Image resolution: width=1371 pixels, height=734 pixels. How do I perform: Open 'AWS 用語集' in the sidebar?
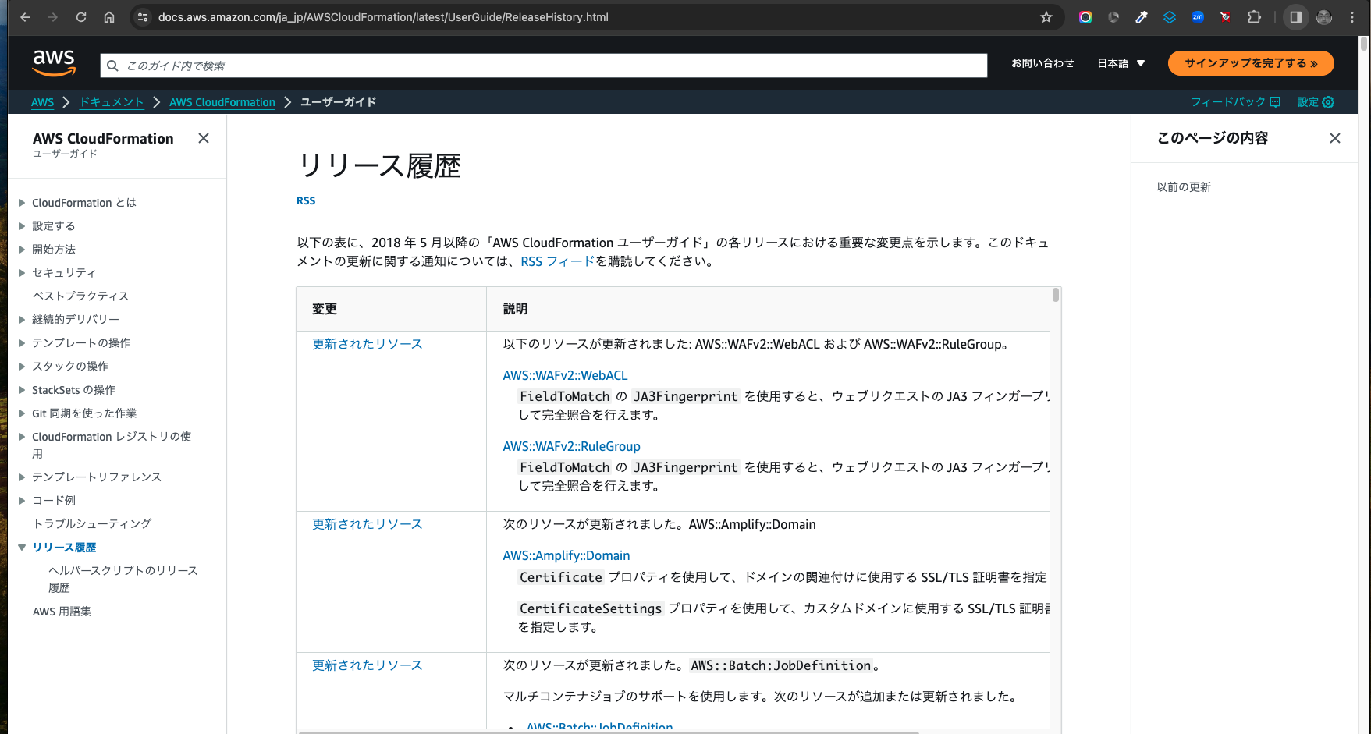pyautogui.click(x=62, y=612)
